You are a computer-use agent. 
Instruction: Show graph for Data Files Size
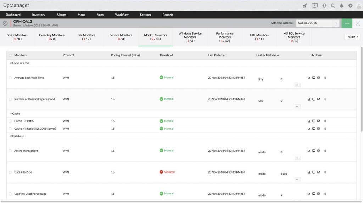pos(309,172)
